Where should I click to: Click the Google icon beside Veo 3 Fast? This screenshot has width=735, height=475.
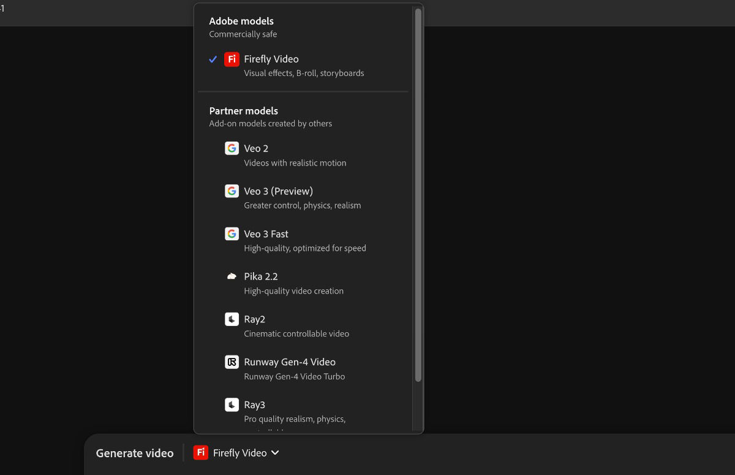pos(232,234)
